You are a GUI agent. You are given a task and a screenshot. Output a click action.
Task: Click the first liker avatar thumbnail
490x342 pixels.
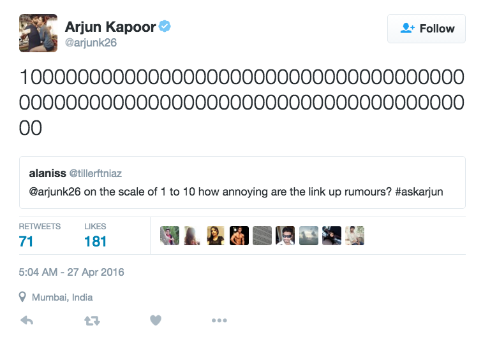click(170, 236)
